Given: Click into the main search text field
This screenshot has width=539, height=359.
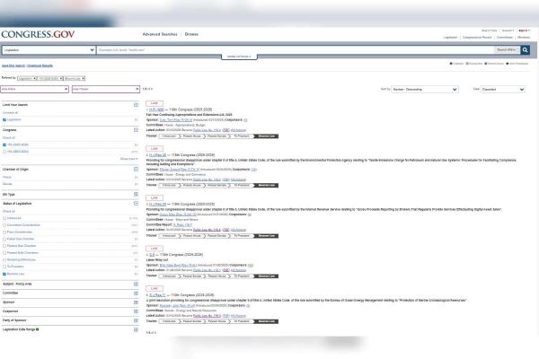Looking at the screenshot, I should (295, 50).
